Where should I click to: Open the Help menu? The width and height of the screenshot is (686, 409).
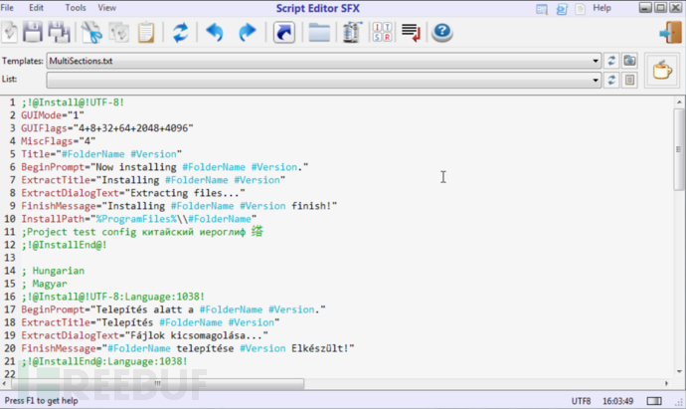pyautogui.click(x=601, y=8)
